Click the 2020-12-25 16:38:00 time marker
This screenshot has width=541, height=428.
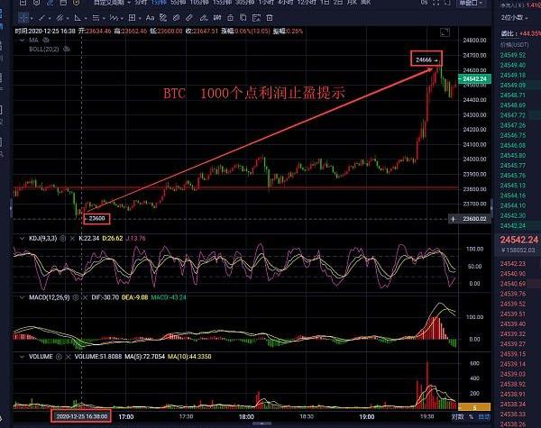[80, 418]
